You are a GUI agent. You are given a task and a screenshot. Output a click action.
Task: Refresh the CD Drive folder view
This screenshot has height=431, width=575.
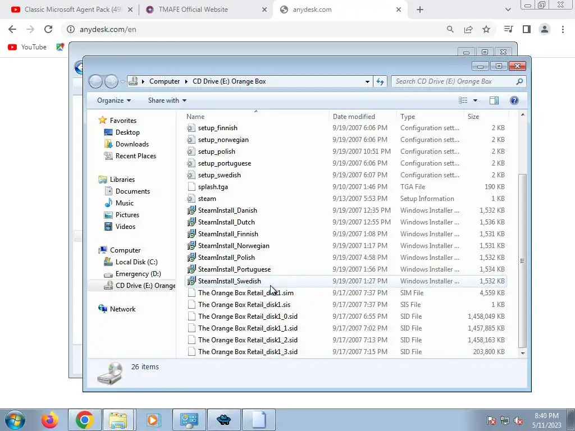pyautogui.click(x=380, y=81)
